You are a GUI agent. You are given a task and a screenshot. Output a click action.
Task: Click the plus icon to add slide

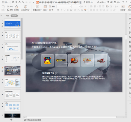(x=11, y=120)
